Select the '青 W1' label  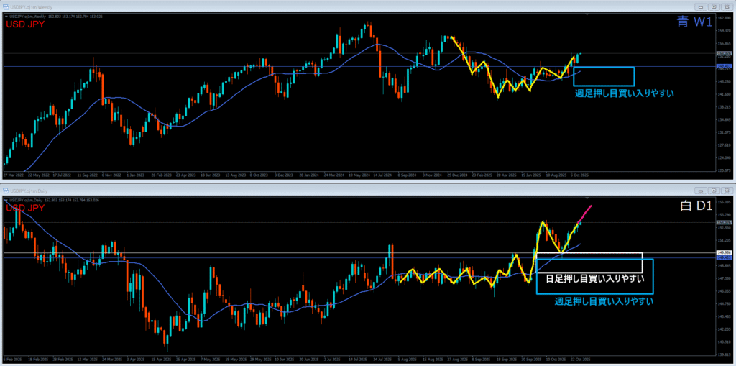click(x=693, y=23)
